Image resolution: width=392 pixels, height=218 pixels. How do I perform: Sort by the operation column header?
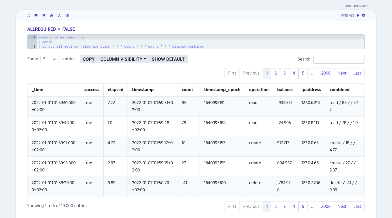259,90
